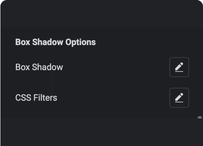
Task: Click the Box Shadow label text
Action: [x=39, y=67]
